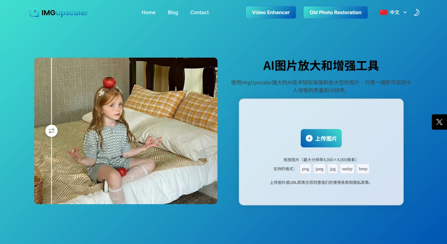Open Old Photo Restoration
Screen dimensions: 447x244
pyautogui.click(x=335, y=12)
